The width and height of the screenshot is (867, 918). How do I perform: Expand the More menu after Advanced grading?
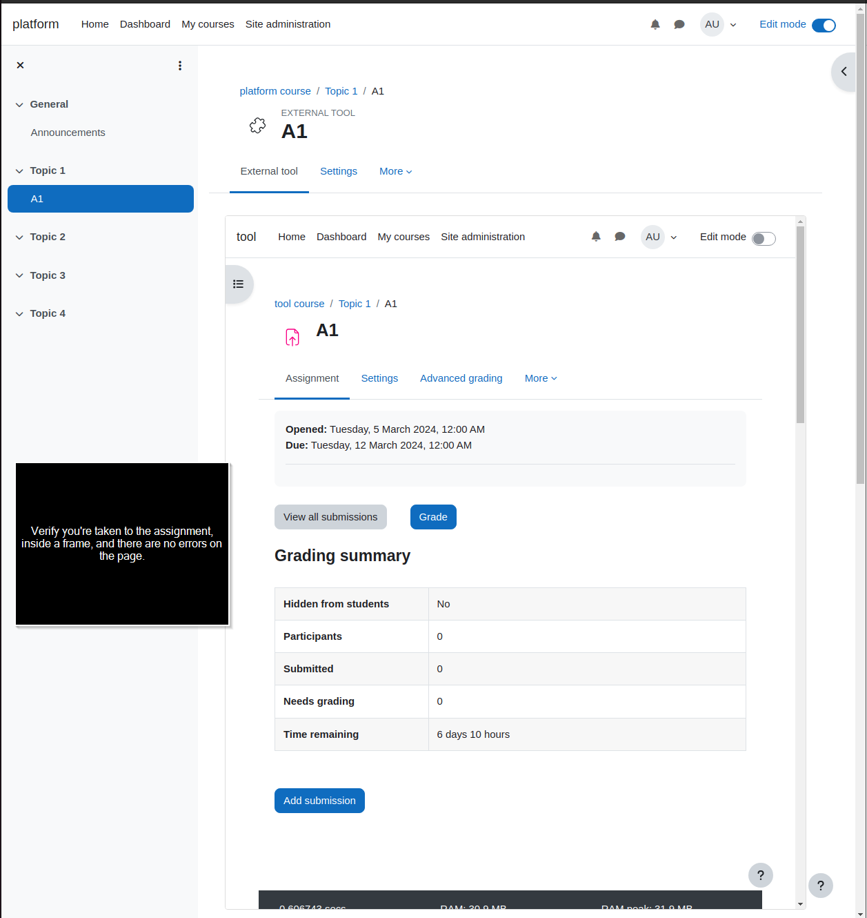541,378
